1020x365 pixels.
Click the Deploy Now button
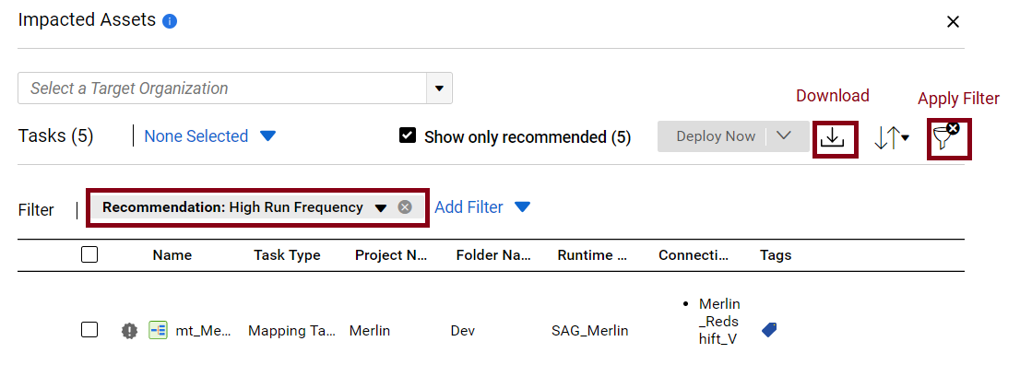[716, 136]
